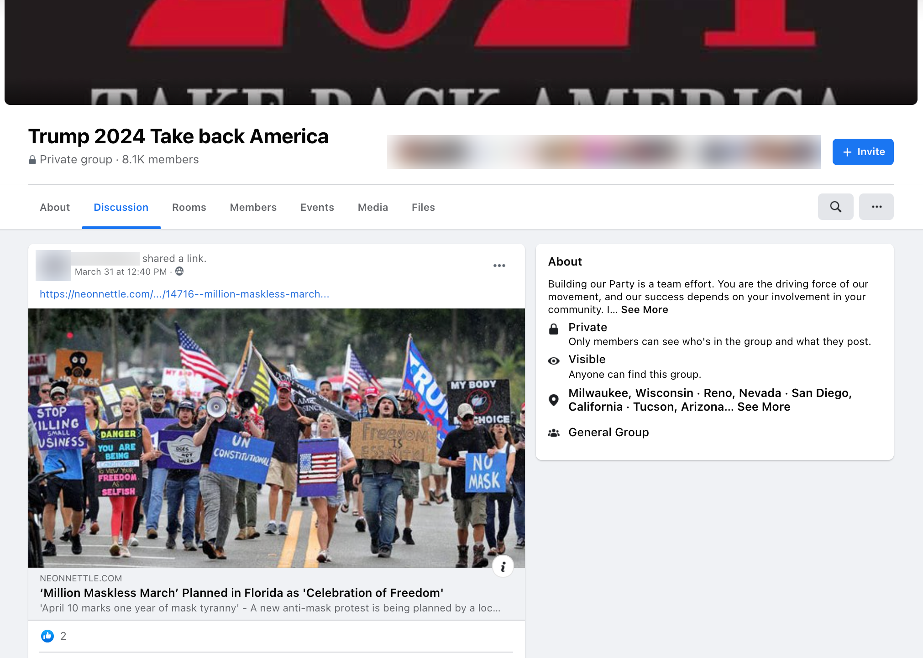Click the blurred member avatars strip
The height and width of the screenshot is (658, 923).
coord(603,152)
